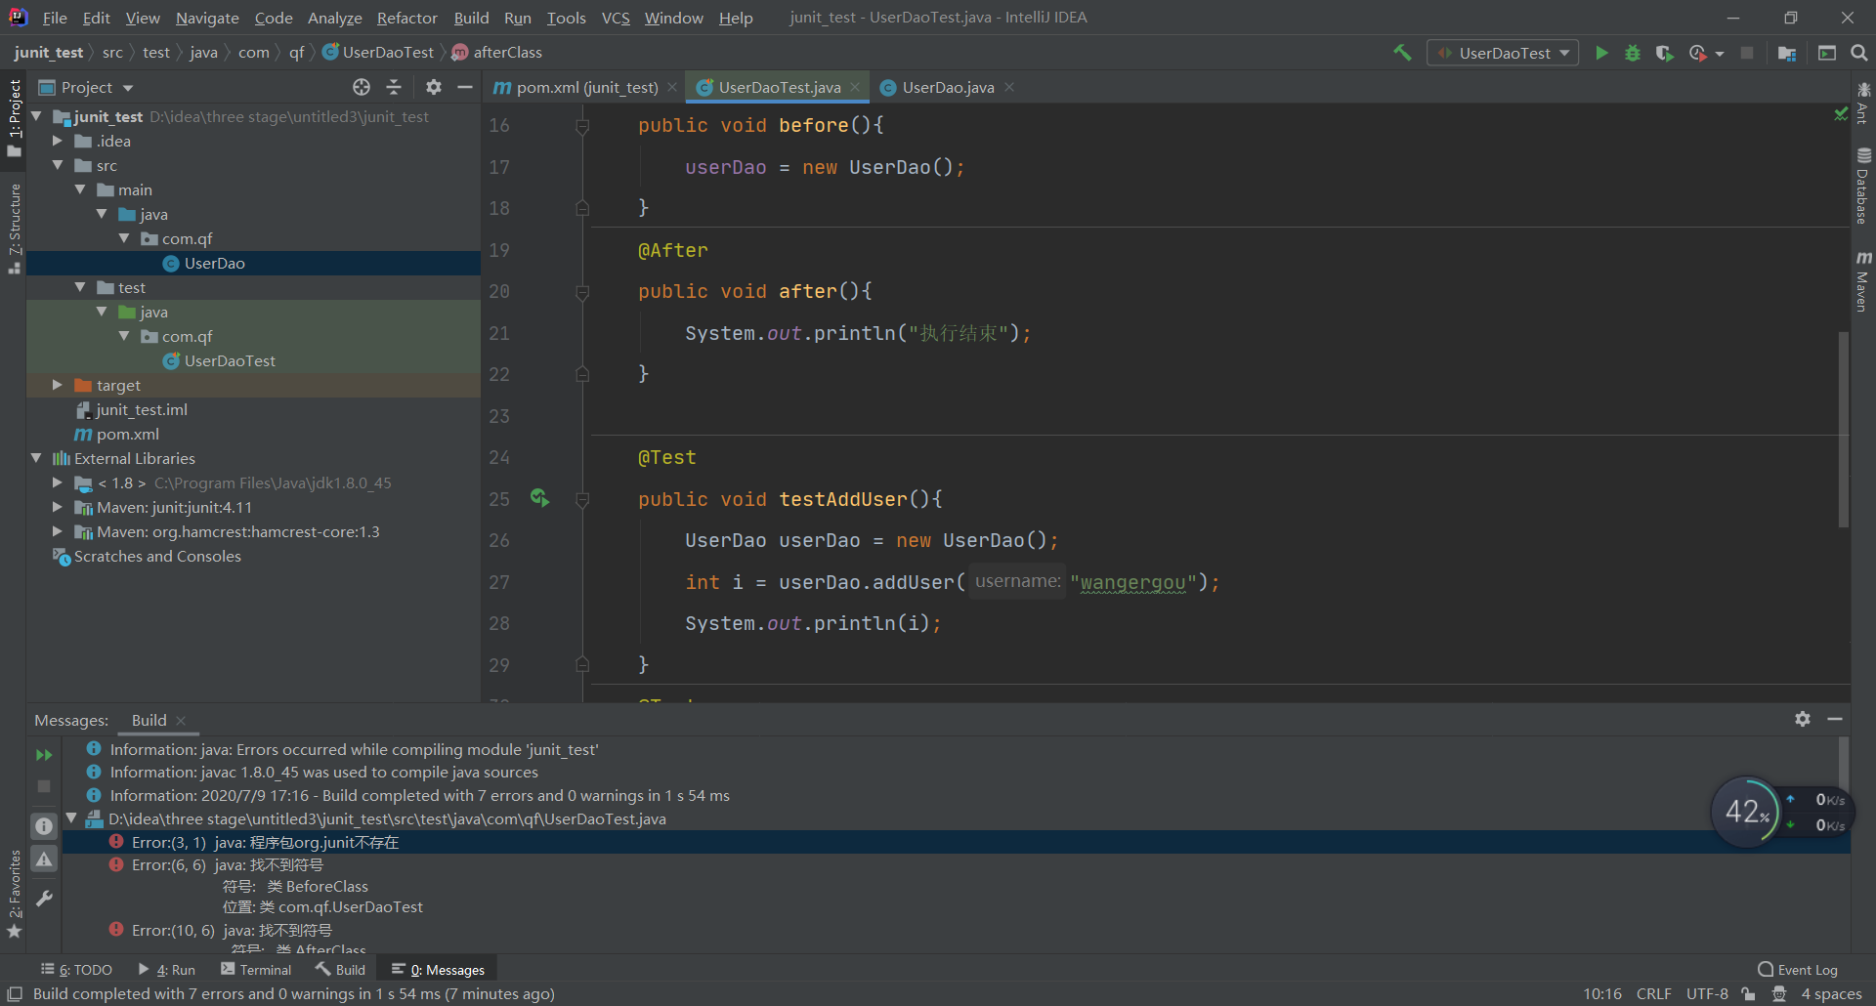Select UserDao class in project tree
Viewport: 1876px width, 1006px height.
pos(214,263)
